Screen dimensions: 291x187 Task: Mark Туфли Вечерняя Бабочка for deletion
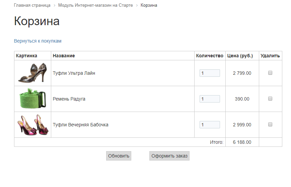point(270,124)
